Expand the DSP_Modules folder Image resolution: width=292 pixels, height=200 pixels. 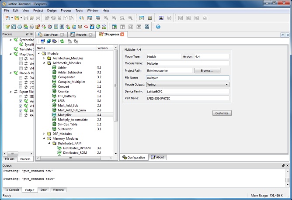coord(43,134)
